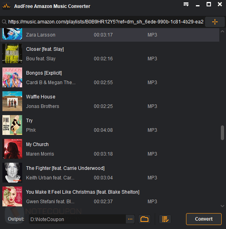226x229 pixels.
Task: Click MP3 format of My Church row
Action: (152, 154)
